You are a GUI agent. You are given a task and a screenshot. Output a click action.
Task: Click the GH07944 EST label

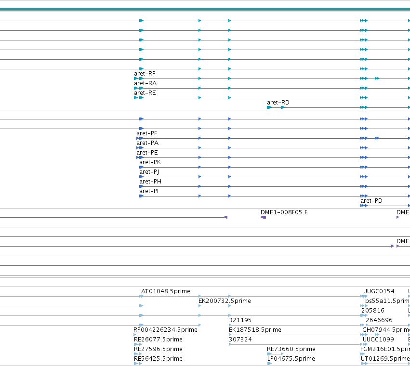386,330
